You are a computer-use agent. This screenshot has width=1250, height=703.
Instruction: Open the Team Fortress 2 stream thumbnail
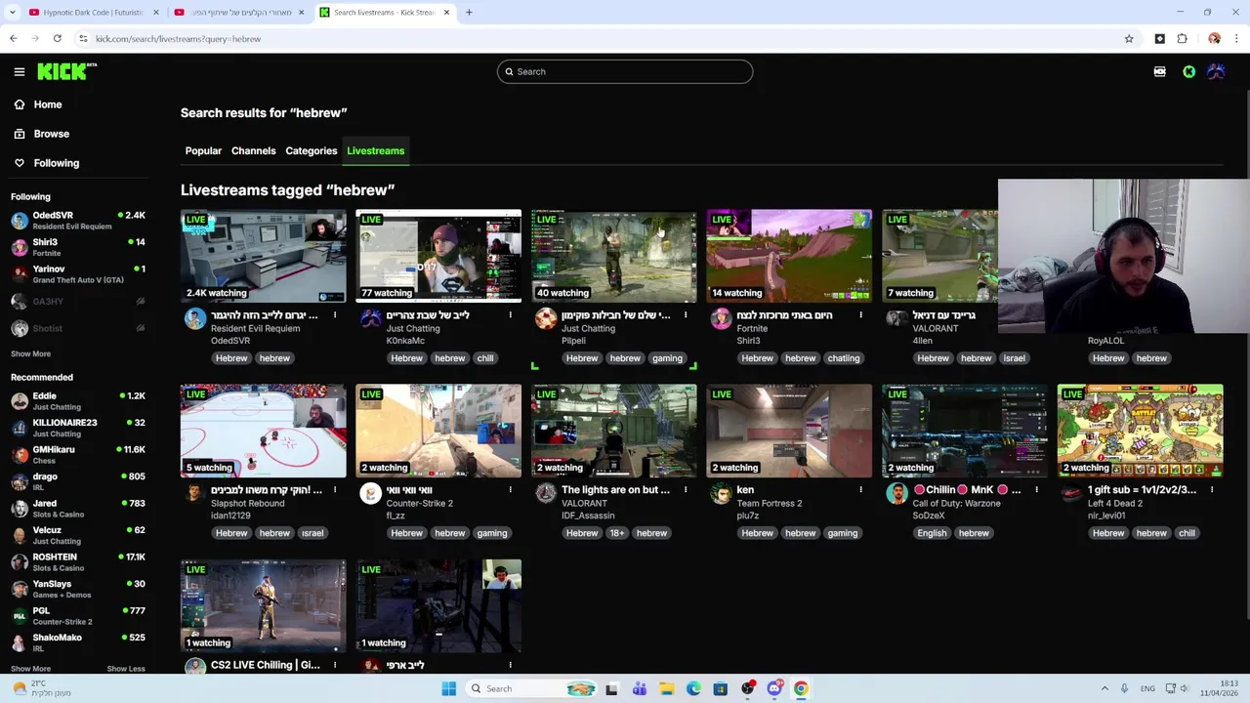tap(789, 431)
